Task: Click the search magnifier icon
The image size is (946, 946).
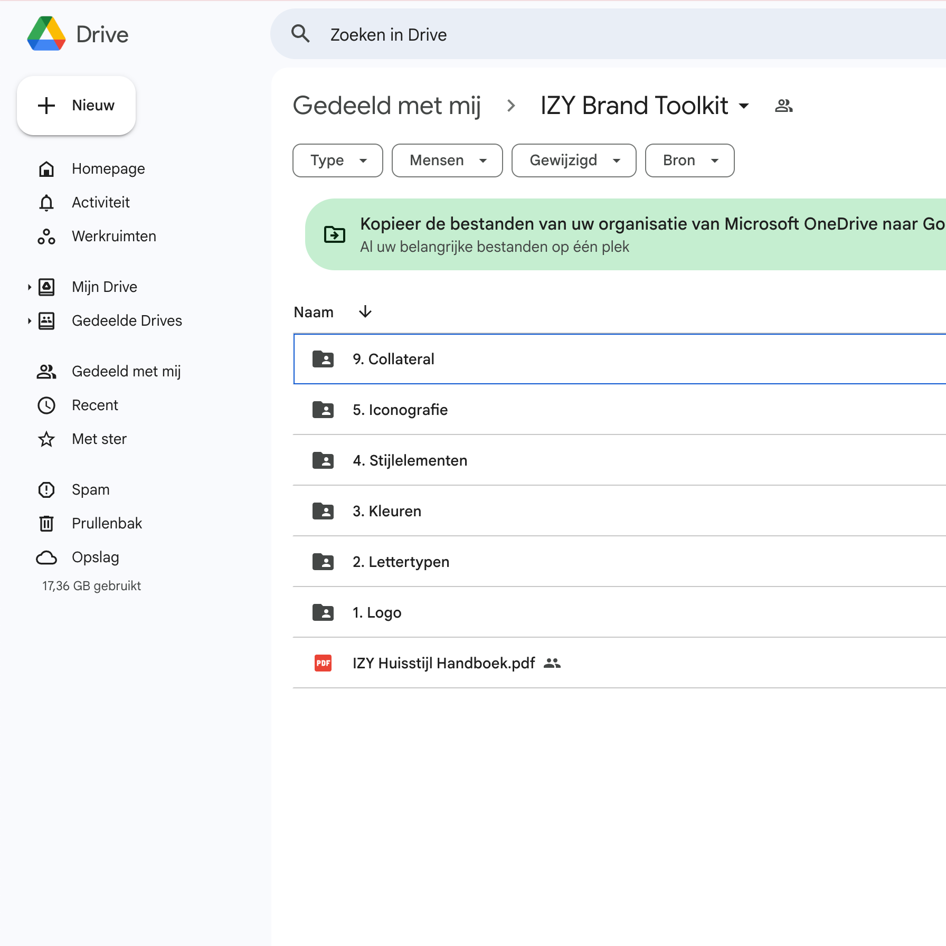Action: (300, 34)
